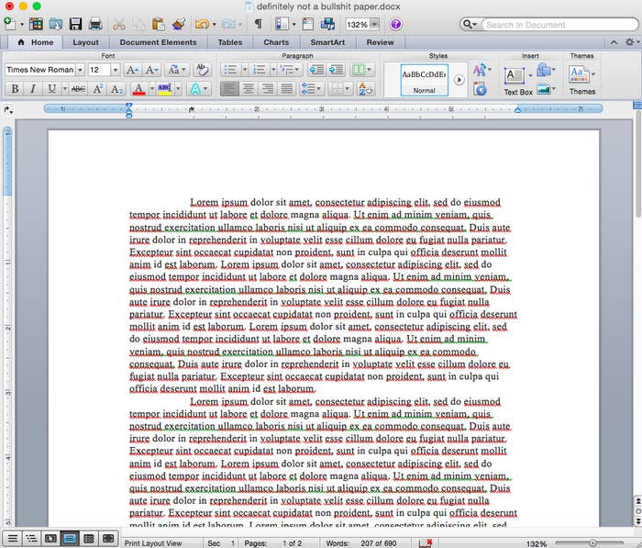Open the font size dropdown
Viewport: 642px width, 548px height.
pos(116,70)
